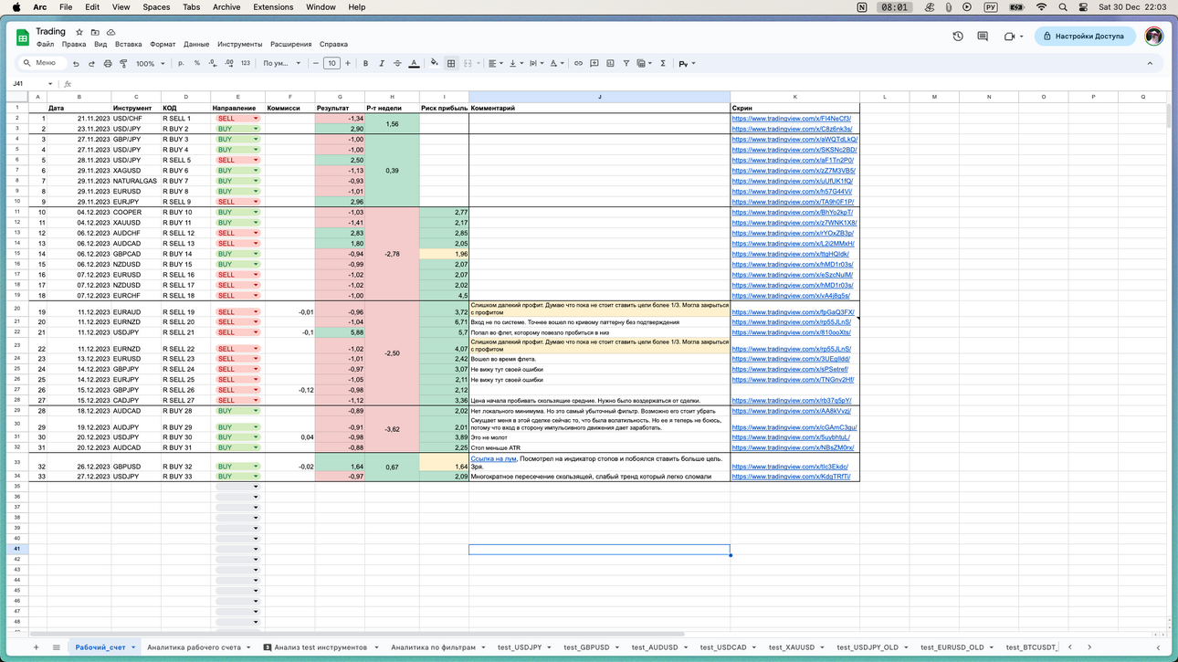The height and width of the screenshot is (662, 1178).
Task: Print the spreadsheet with printer icon
Action: click(x=108, y=64)
